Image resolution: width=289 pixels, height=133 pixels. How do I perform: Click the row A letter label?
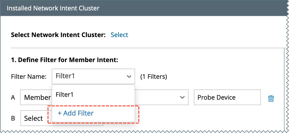(13, 98)
